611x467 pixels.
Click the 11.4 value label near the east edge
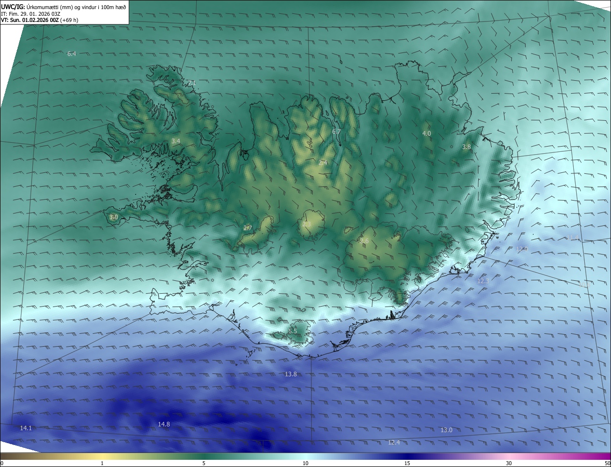pos(572,238)
